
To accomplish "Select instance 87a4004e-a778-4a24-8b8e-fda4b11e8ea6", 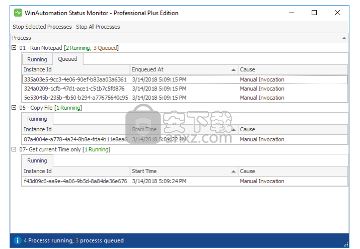I will coord(185,139).
